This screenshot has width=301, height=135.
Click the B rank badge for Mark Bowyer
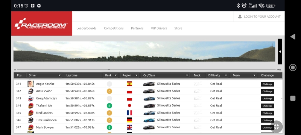[x=109, y=127]
